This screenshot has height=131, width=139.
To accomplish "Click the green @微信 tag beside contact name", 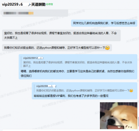I will (49, 4).
